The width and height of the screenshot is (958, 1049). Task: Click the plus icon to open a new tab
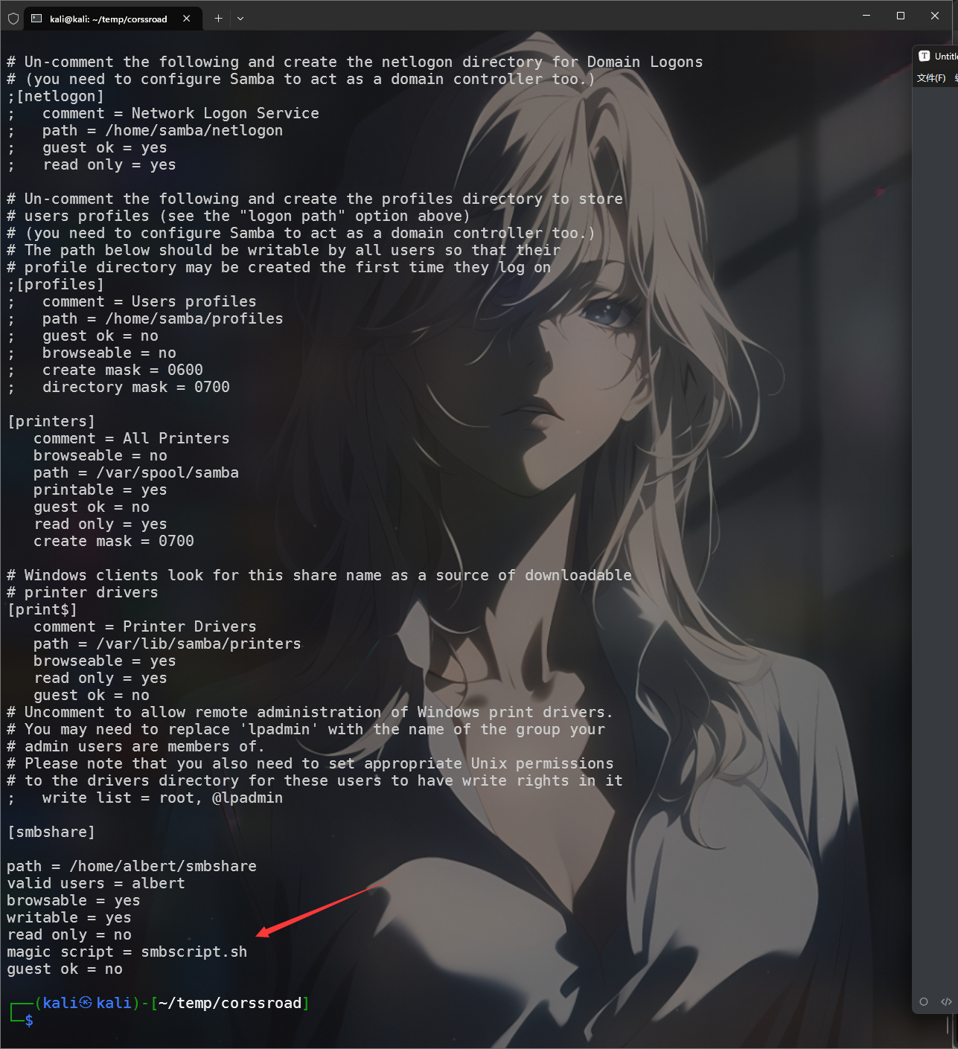(217, 18)
